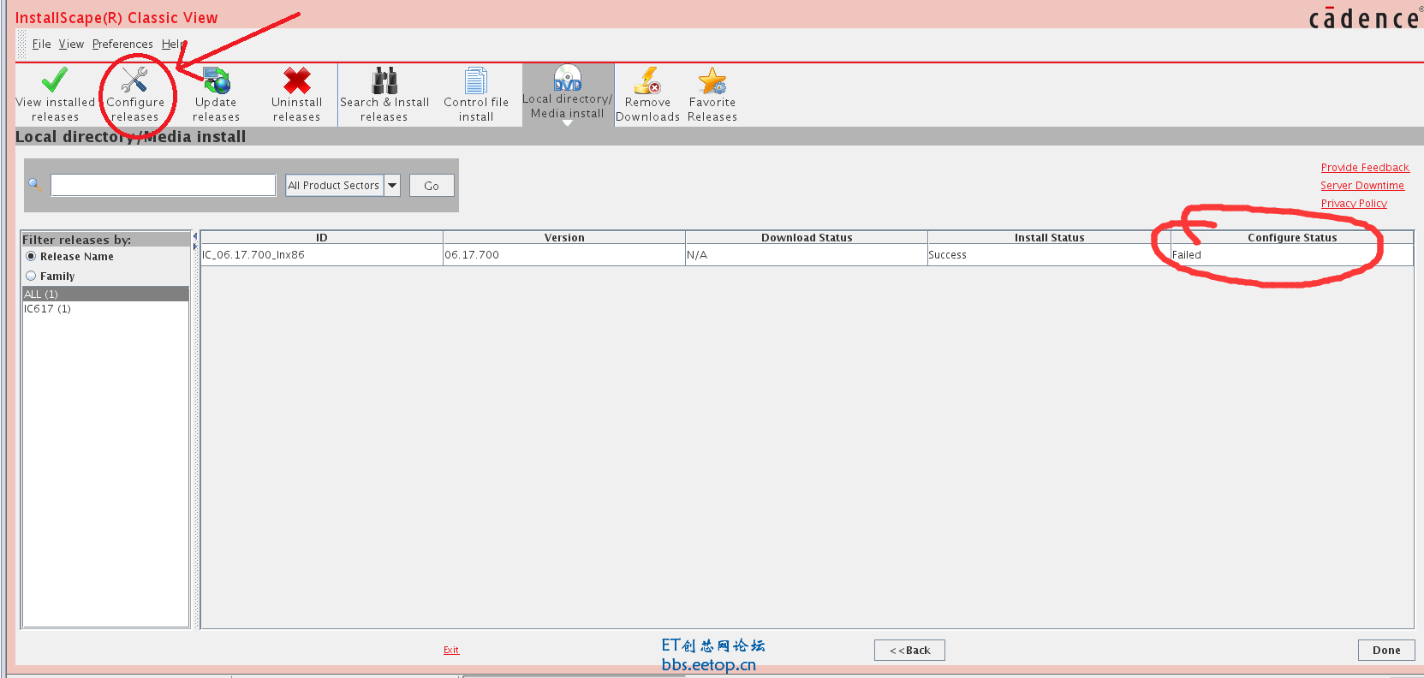This screenshot has width=1424, height=678.
Task: Open Search & Install releases binoculars icon
Action: click(384, 80)
